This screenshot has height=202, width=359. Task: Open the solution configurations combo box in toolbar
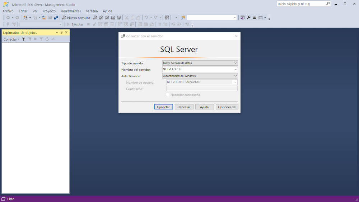174,18
